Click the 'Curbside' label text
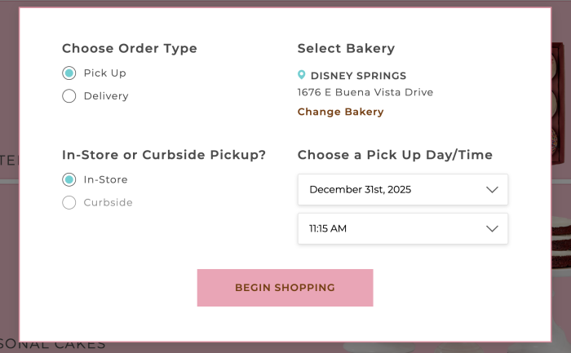 pyautogui.click(x=108, y=203)
